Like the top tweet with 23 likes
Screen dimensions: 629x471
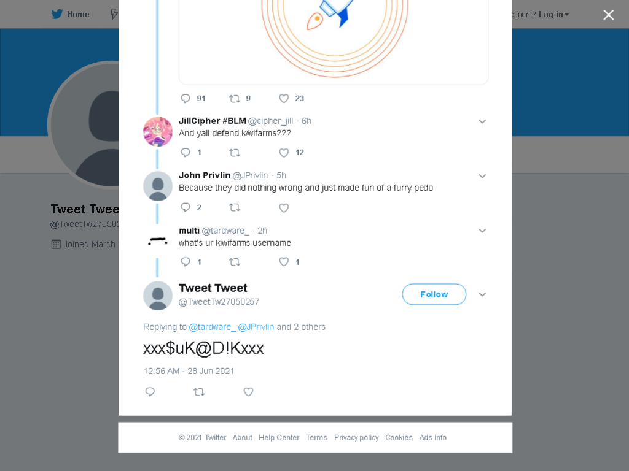(x=284, y=99)
